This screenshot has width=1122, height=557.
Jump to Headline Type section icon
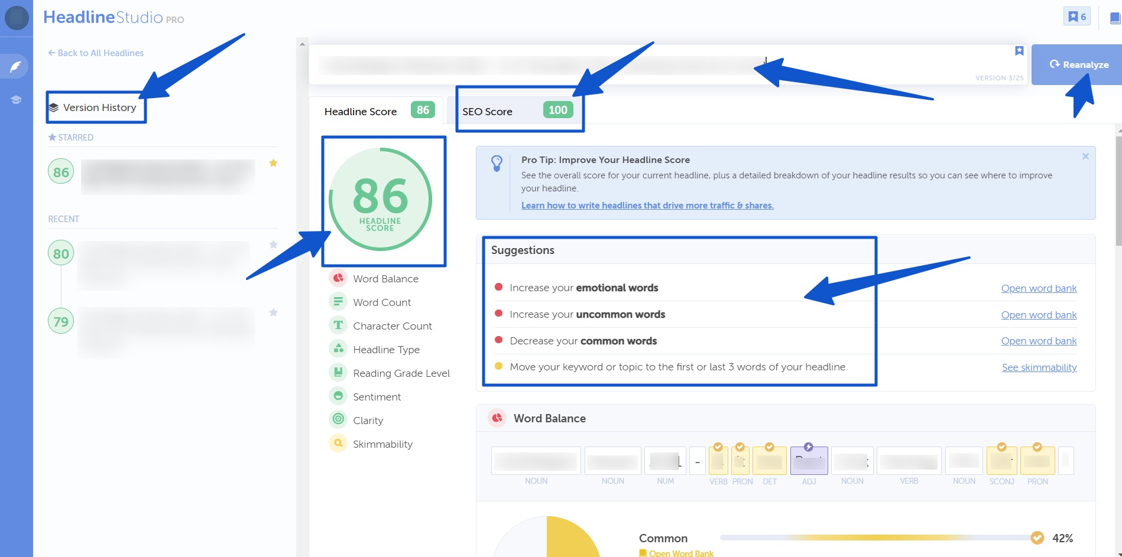[x=338, y=349]
